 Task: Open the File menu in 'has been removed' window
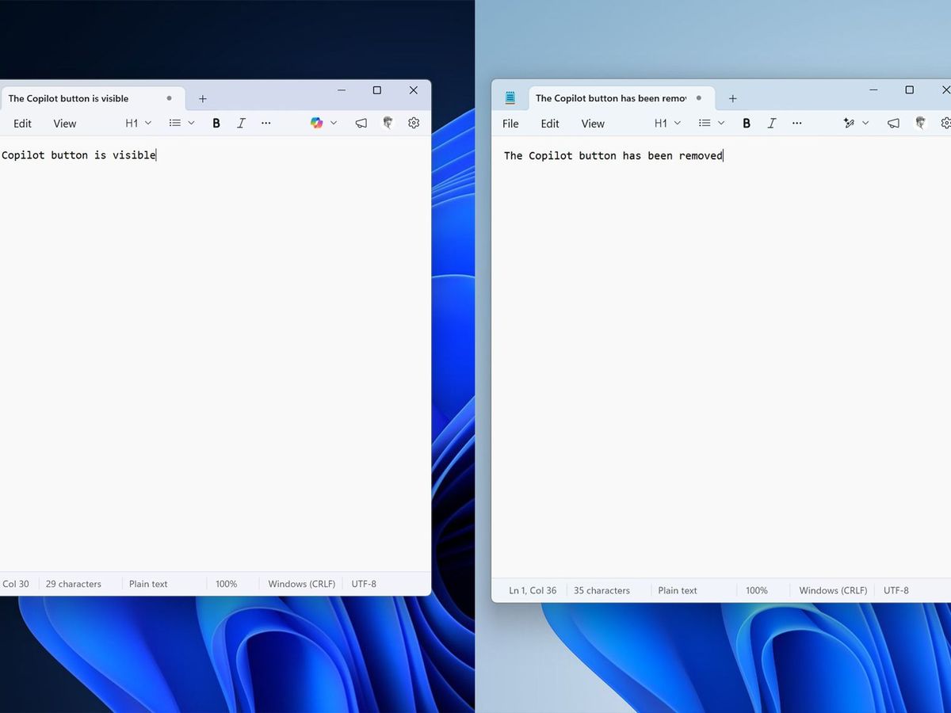click(x=510, y=124)
